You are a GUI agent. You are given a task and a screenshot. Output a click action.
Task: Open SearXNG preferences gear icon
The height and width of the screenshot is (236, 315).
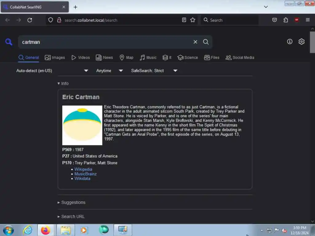coord(301,41)
